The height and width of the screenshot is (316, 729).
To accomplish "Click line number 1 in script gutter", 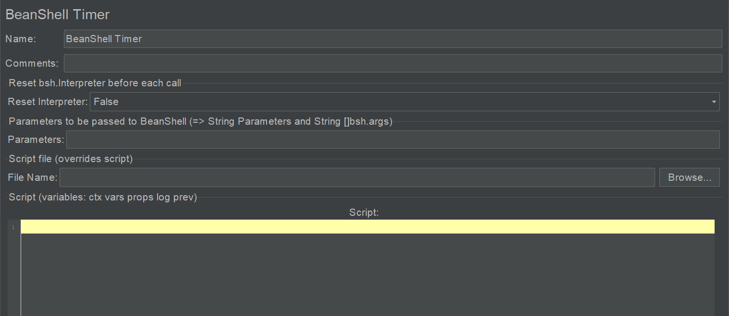I will pos(13,227).
